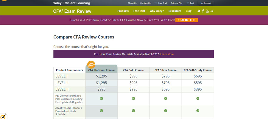Open the YouTube social icon
The height and width of the screenshot is (119, 268).
pyautogui.click(x=207, y=11)
